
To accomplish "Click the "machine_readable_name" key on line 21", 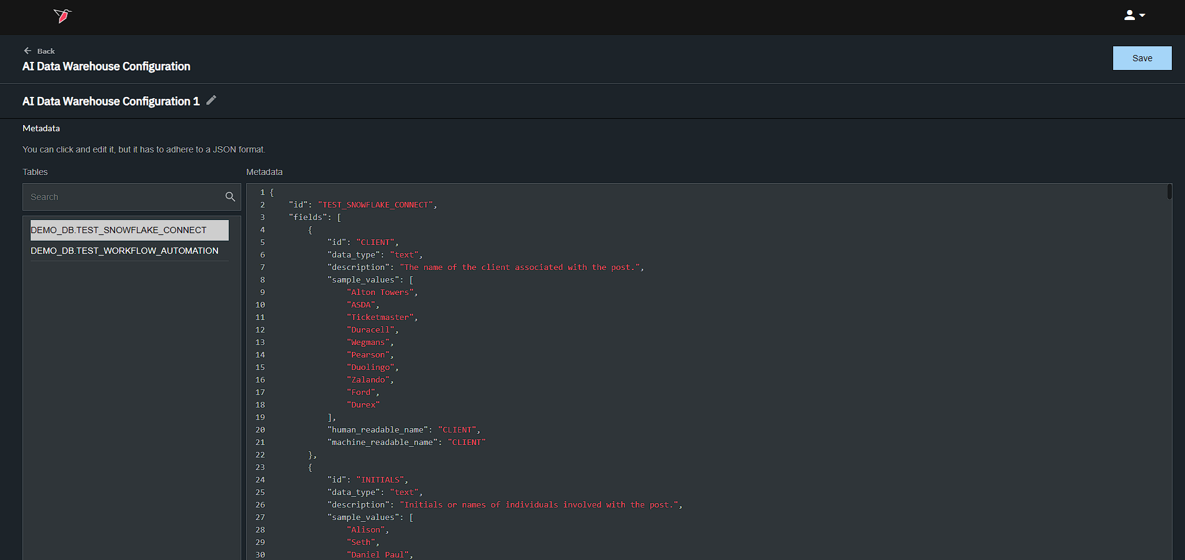I will tap(382, 442).
